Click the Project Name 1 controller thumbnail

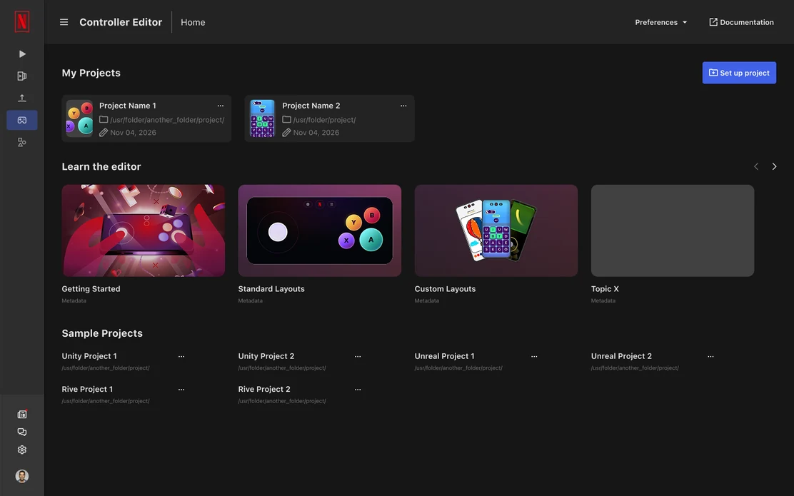coord(79,118)
